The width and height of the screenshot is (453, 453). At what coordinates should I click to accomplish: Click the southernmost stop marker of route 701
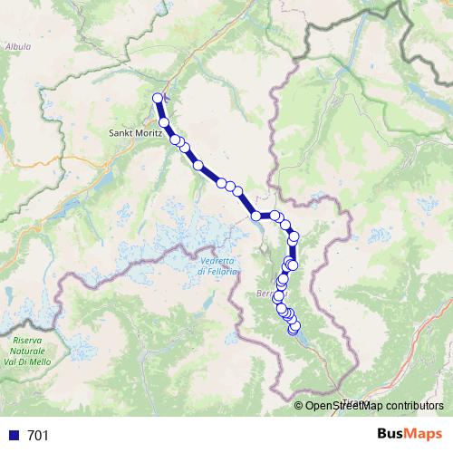[x=293, y=331]
